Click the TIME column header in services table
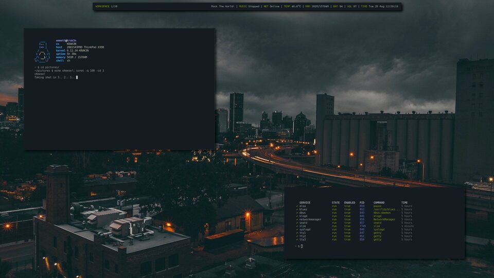 (404, 203)
